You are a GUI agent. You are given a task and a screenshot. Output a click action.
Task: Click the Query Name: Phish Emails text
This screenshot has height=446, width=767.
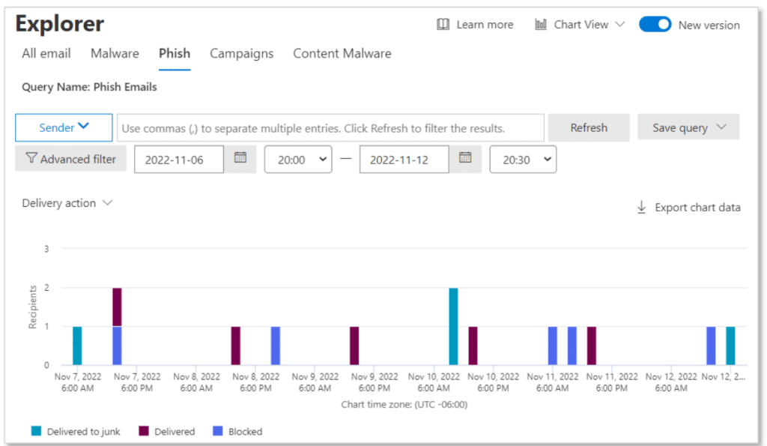pyautogui.click(x=90, y=87)
